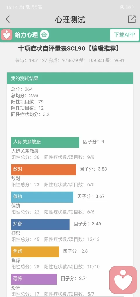Click the 下载APP button
Image resolution: width=140 pixels, height=297 pixels.
pos(124,35)
